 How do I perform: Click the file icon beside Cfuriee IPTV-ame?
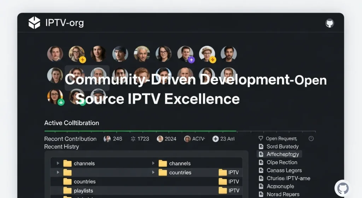(261, 178)
